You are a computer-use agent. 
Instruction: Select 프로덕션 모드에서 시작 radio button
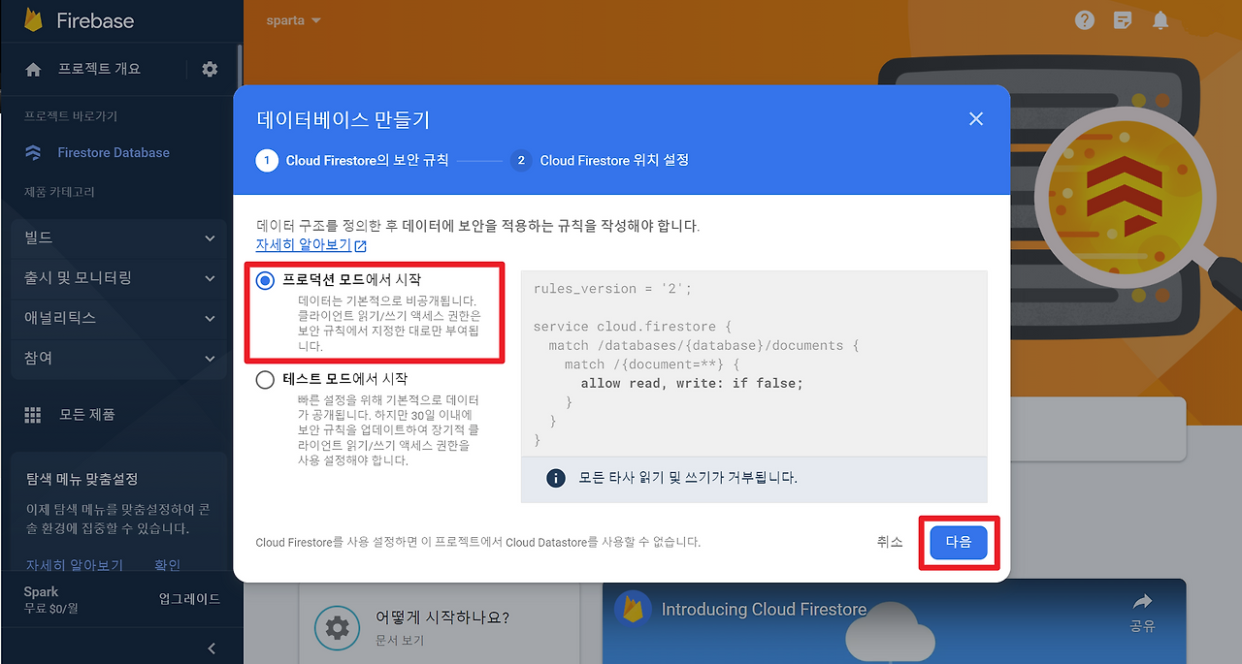(265, 280)
